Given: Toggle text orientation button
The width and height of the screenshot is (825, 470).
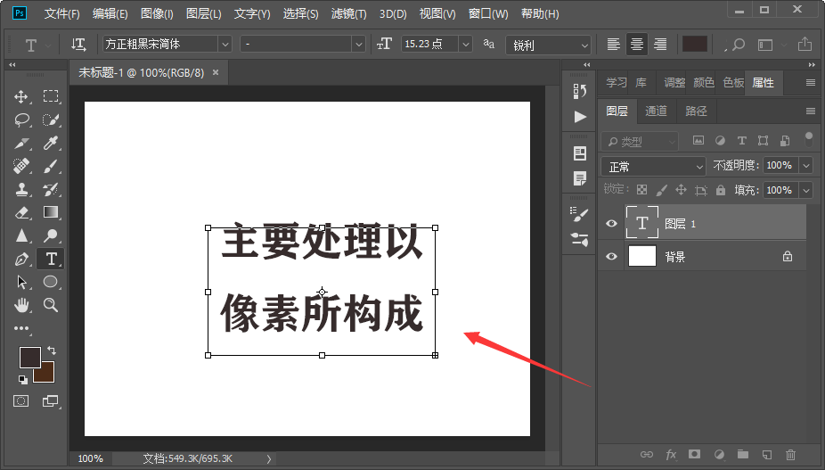Looking at the screenshot, I should (78, 45).
